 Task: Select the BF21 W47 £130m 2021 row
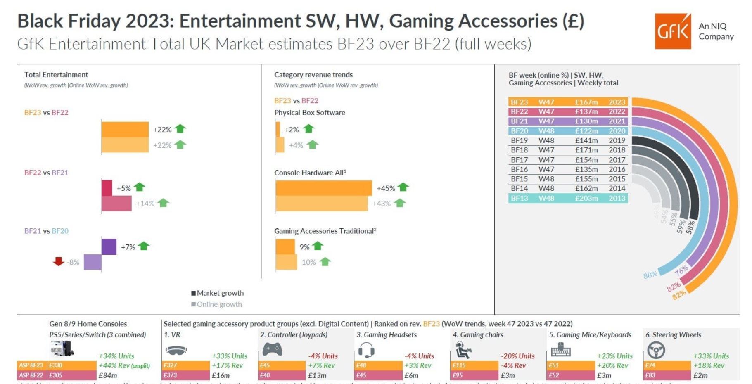click(568, 121)
